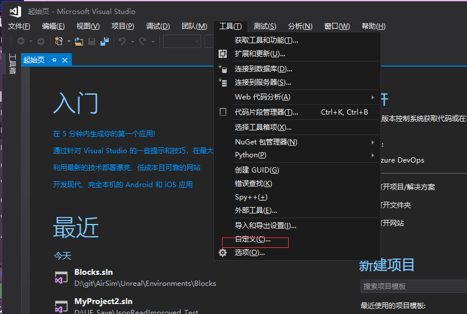Close the 起始页 tab

pos(65,60)
